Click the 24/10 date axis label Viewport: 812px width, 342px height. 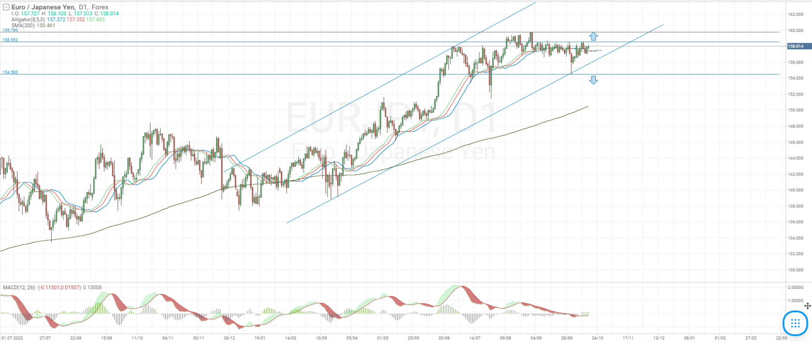coord(598,338)
